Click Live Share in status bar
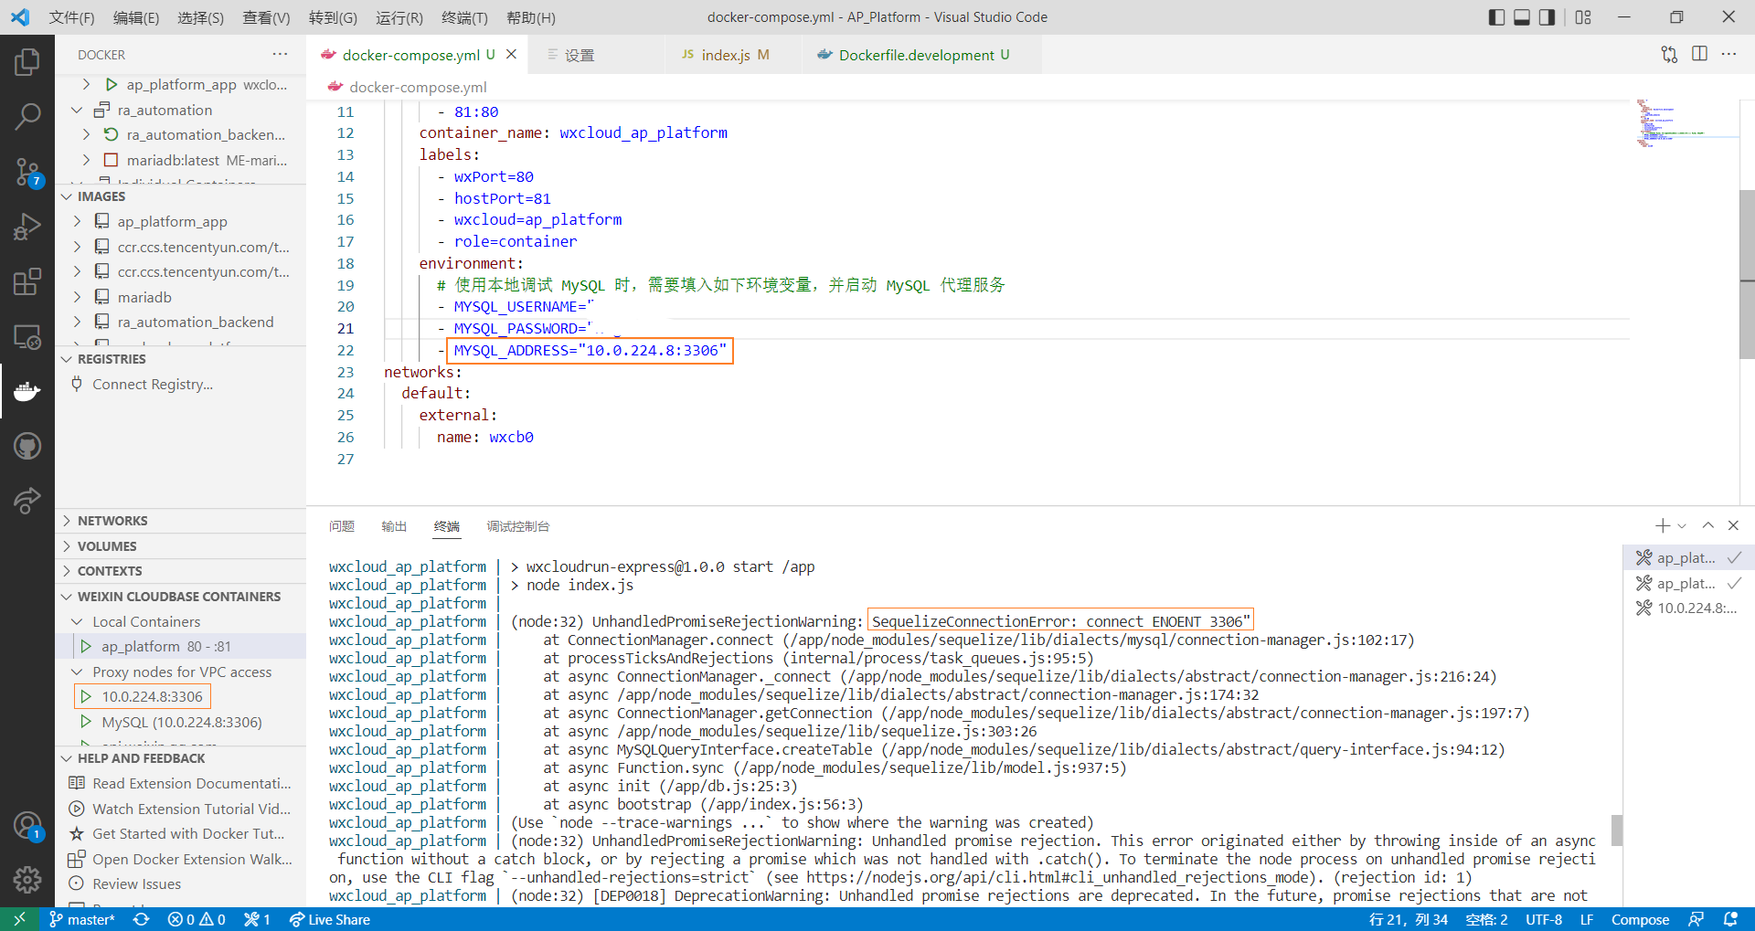The image size is (1755, 931). pyautogui.click(x=330, y=919)
